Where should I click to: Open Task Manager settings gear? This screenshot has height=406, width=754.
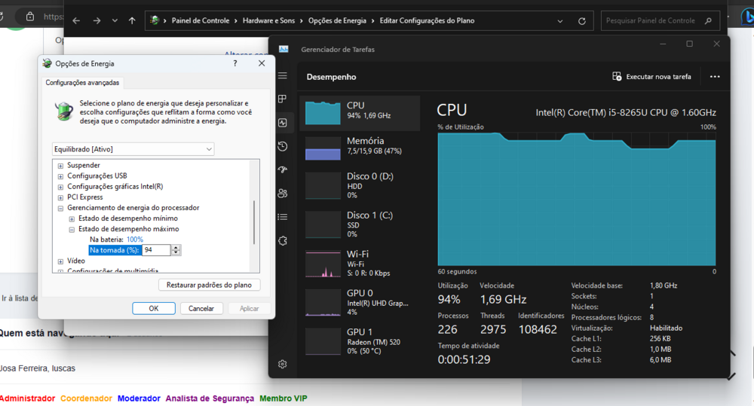click(283, 364)
